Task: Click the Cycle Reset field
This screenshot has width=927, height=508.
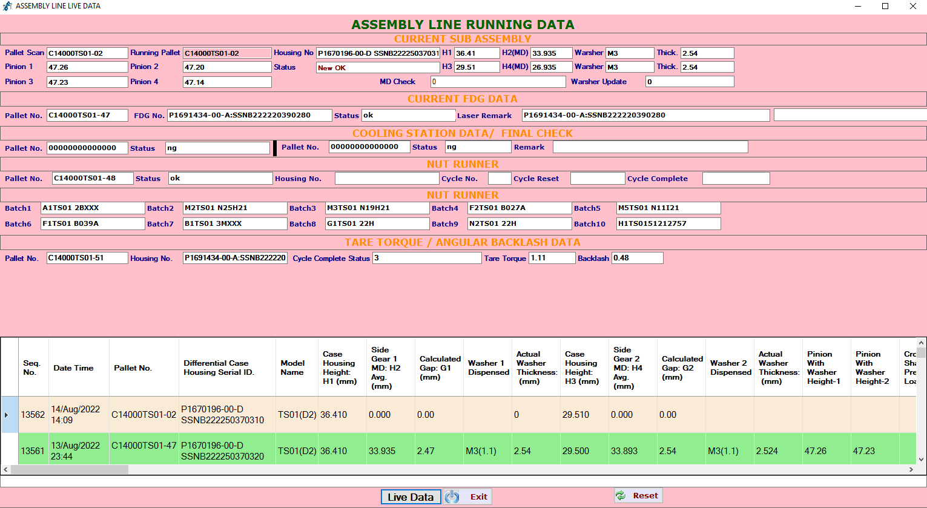Action: [x=598, y=179]
